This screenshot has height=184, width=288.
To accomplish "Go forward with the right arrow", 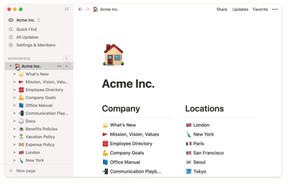I will coord(87,10).
